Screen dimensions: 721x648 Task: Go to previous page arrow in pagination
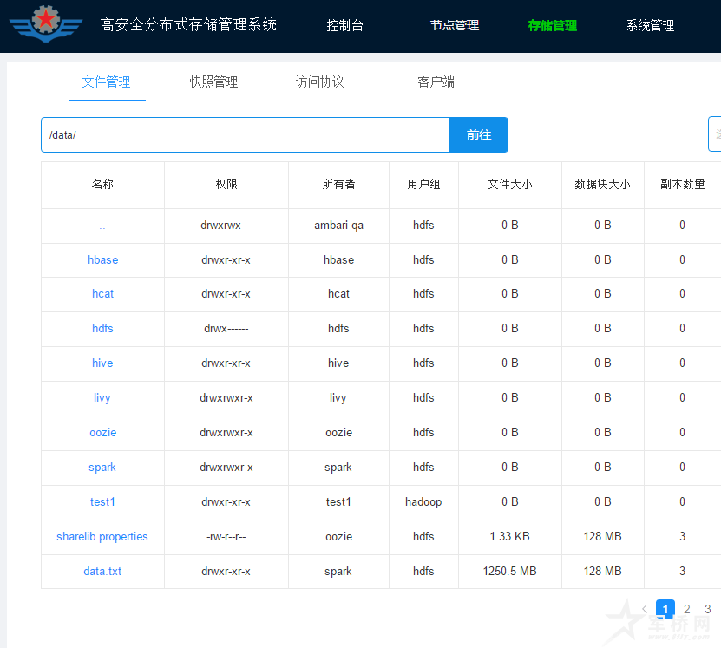pos(644,609)
